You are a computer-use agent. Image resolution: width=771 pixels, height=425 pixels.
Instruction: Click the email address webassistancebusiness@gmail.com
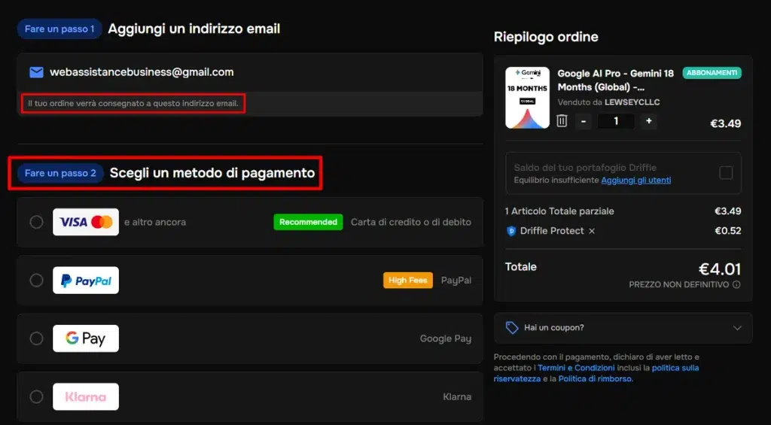[142, 72]
